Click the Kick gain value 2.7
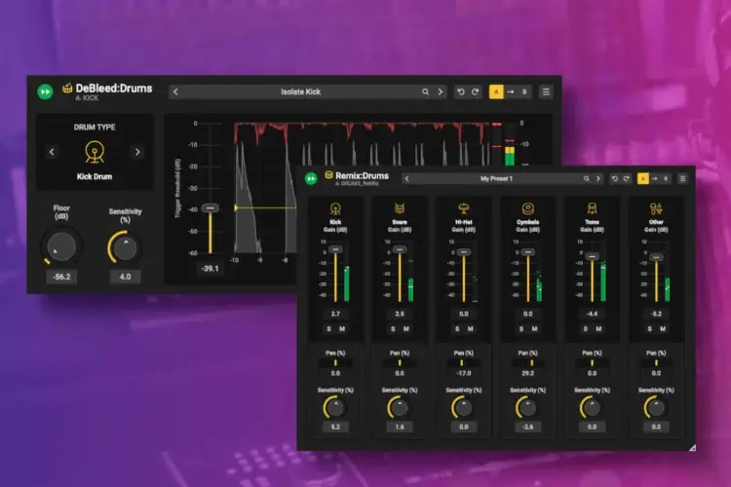Viewport: 731px width, 487px height. (x=335, y=314)
